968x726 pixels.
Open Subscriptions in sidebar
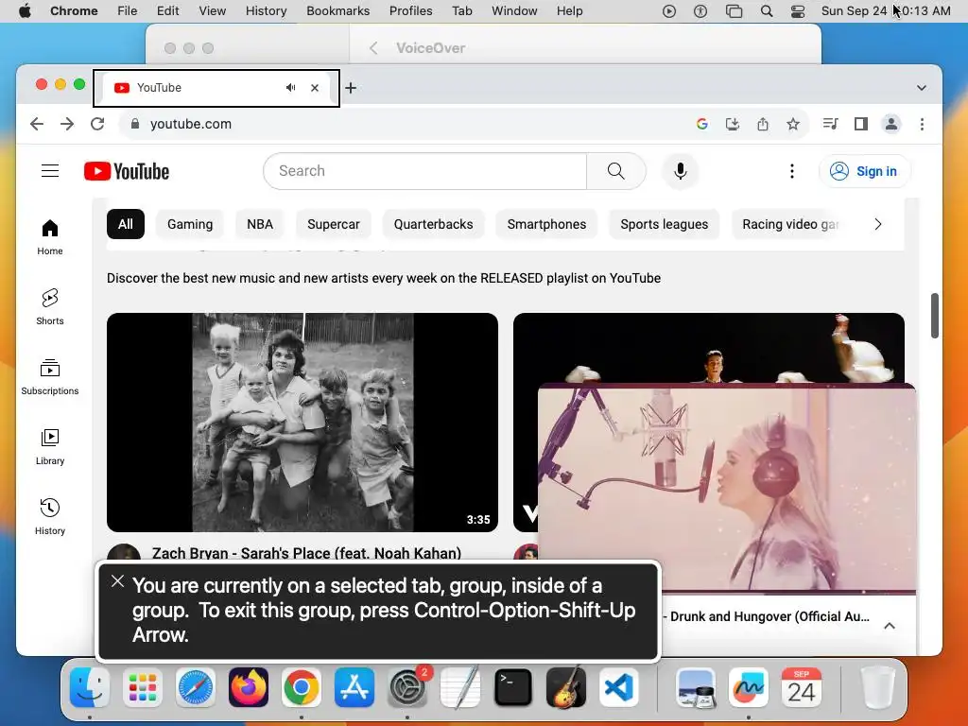click(x=50, y=376)
